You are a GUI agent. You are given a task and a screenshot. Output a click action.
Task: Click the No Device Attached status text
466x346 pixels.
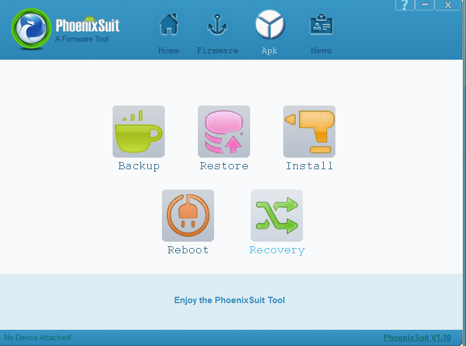[38, 338]
